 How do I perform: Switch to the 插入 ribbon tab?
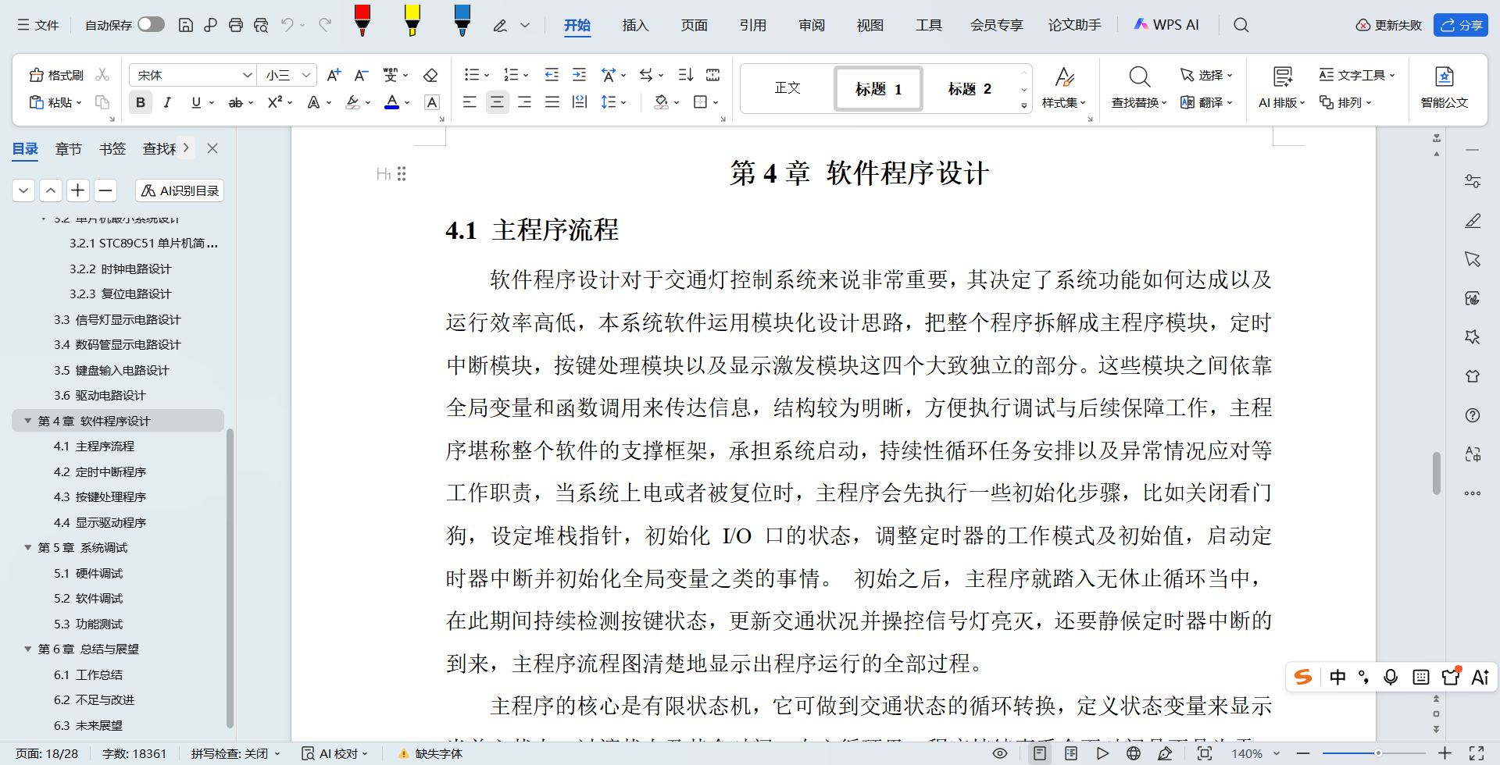tap(636, 25)
